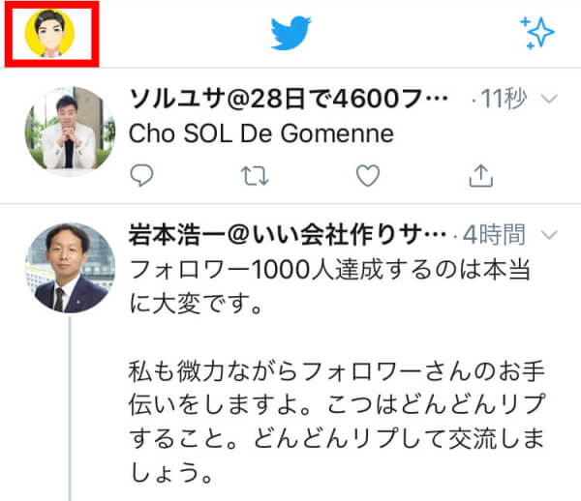Open the 4時間 timestamp of second tweet
This screenshot has width=581, height=501.
pos(494,235)
